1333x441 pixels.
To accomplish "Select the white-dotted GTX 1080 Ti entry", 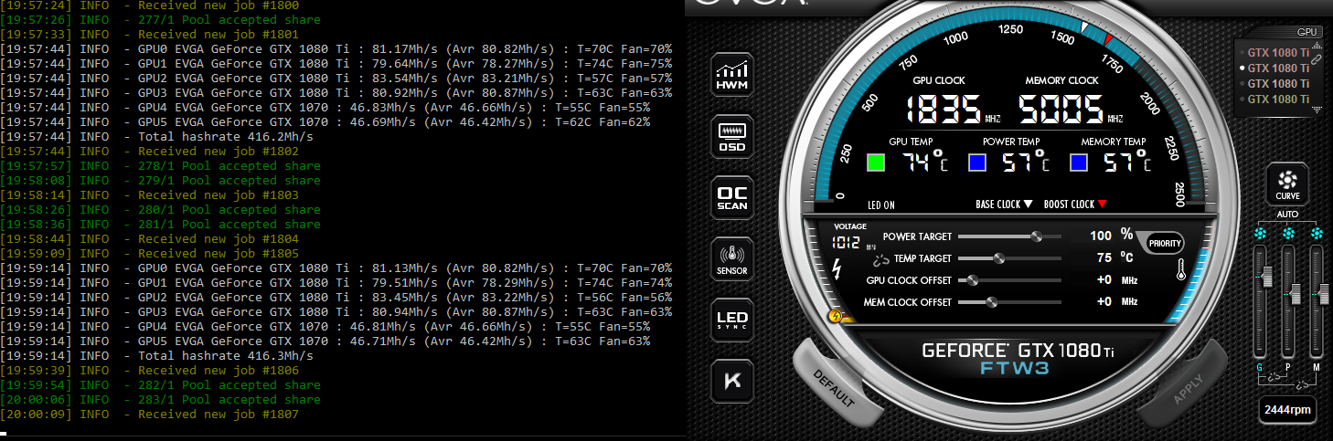I will (1277, 68).
